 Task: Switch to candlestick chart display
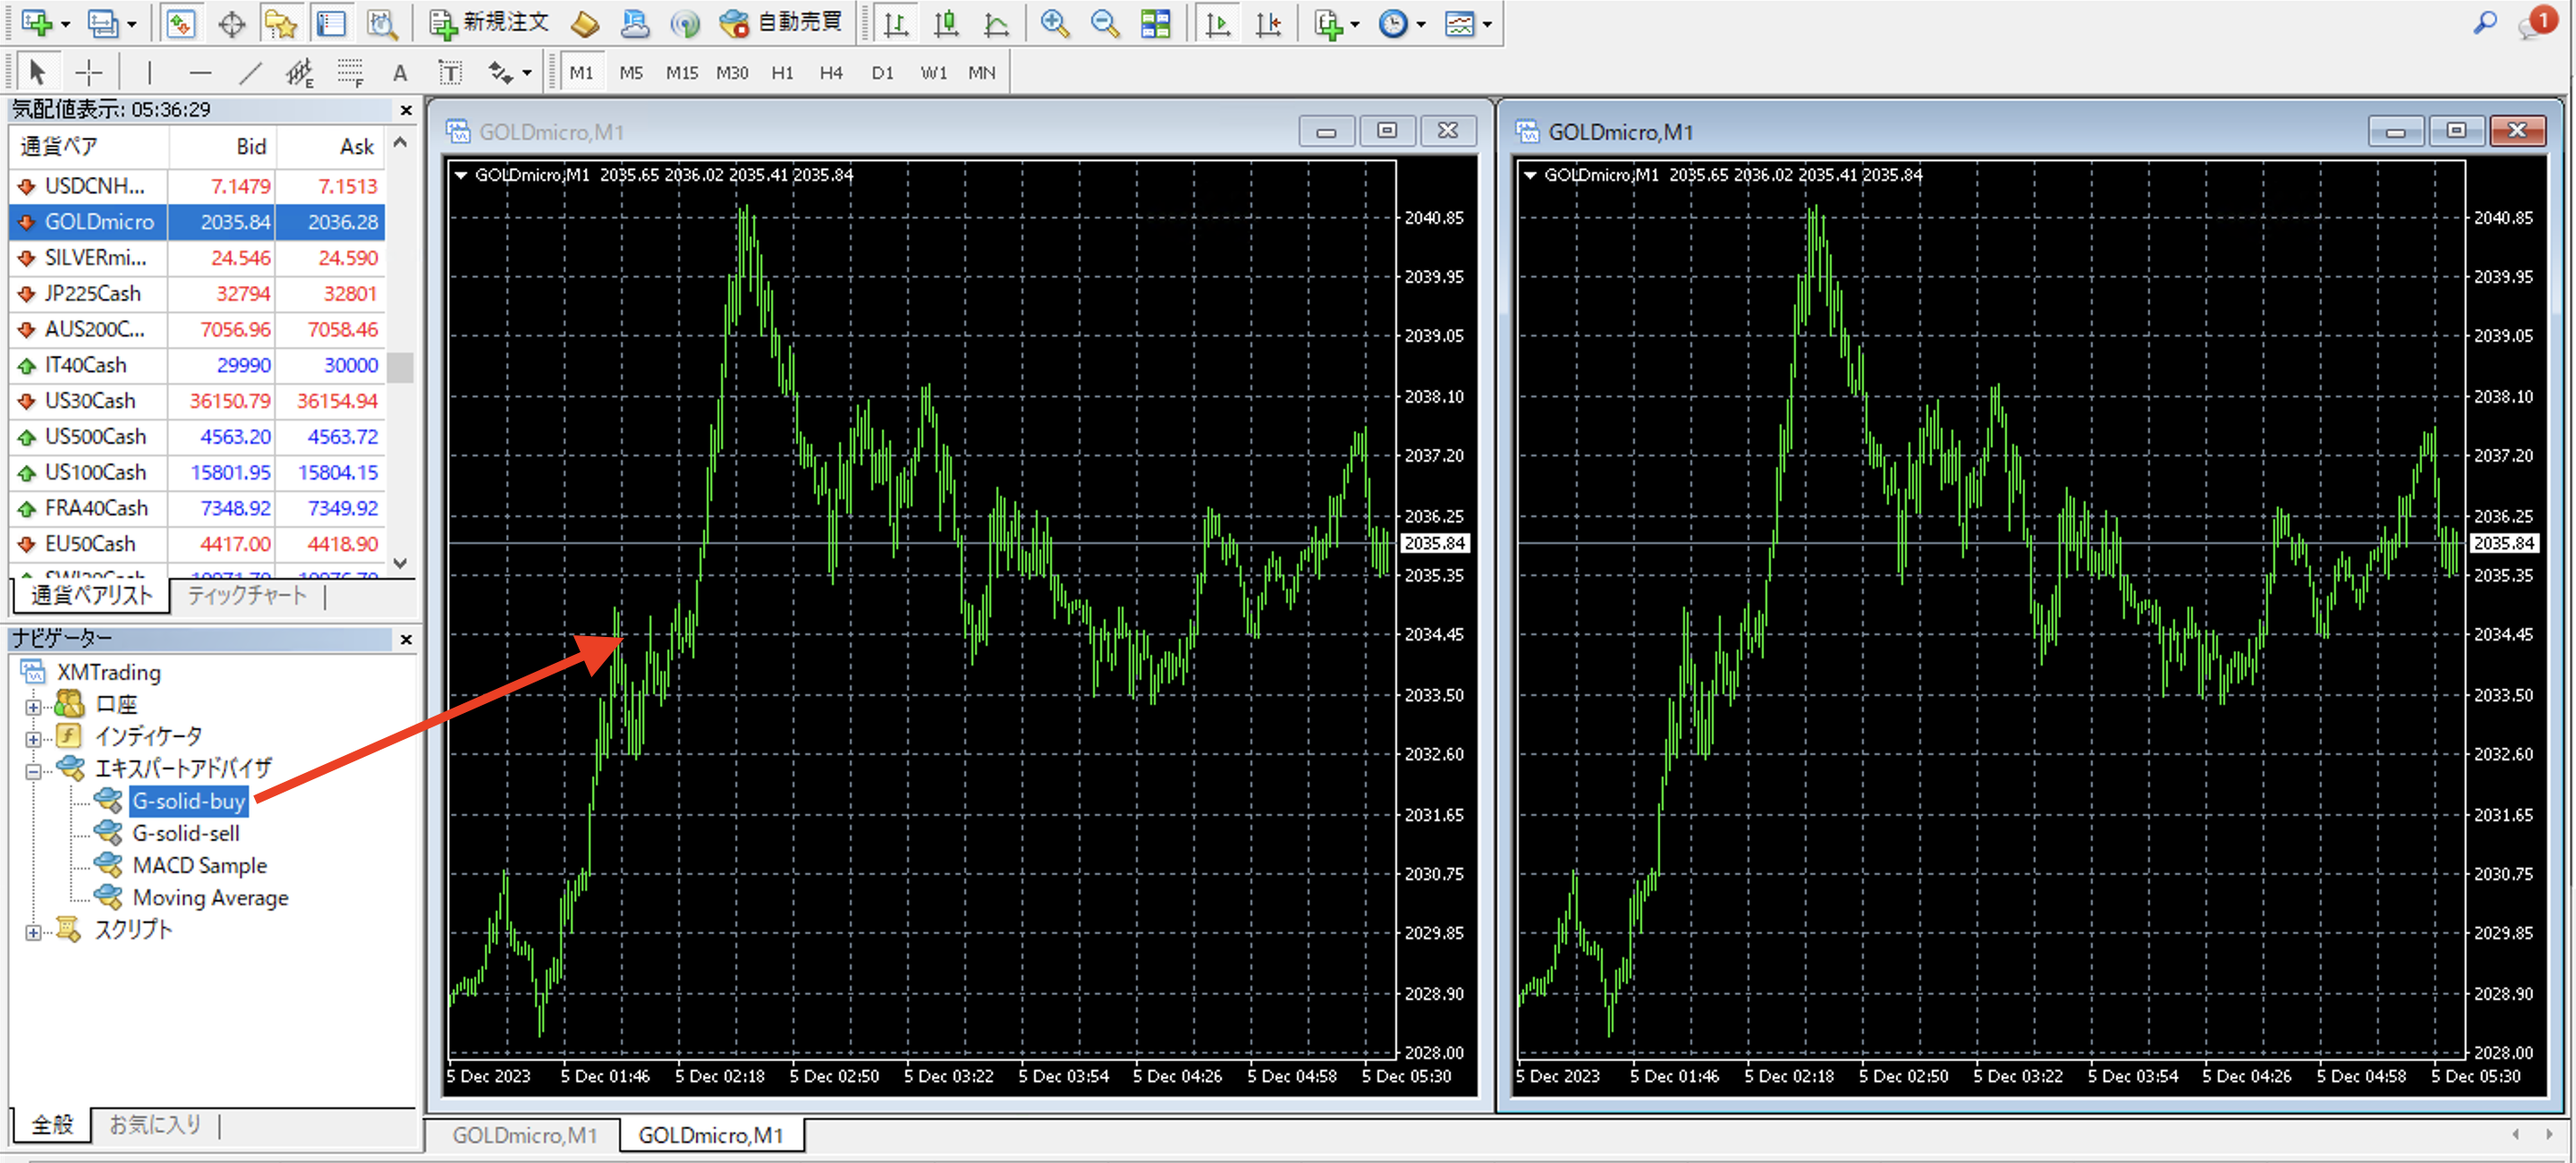point(945,23)
